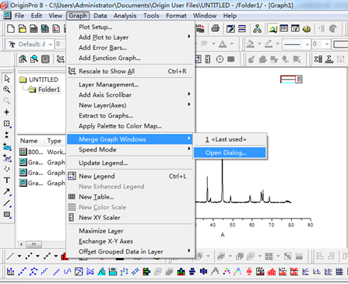Select the Screen Reader crosshair tool
The image size is (348, 284).
click(x=7, y=112)
